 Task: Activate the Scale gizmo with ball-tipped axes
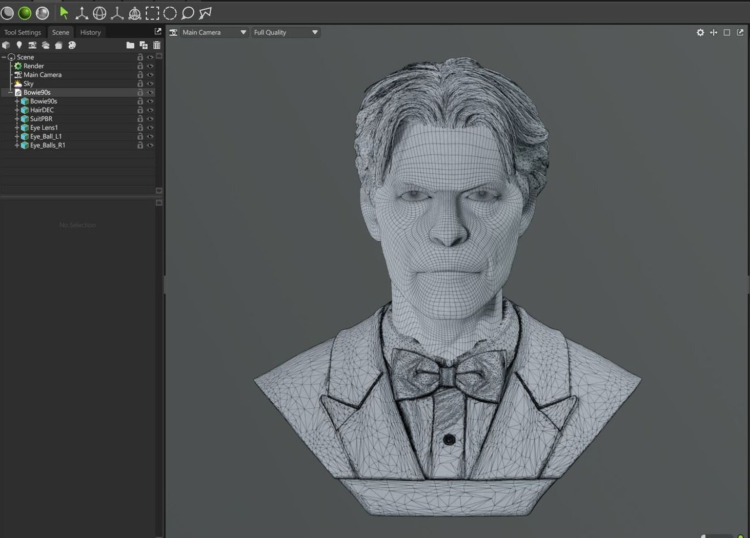point(117,13)
